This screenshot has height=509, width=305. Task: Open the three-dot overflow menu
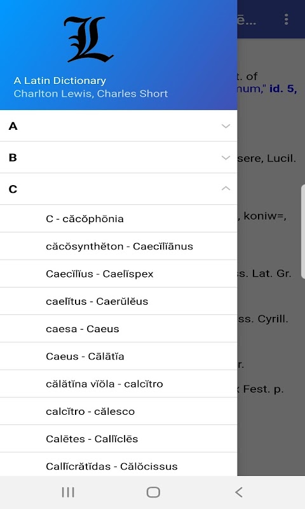click(286, 20)
